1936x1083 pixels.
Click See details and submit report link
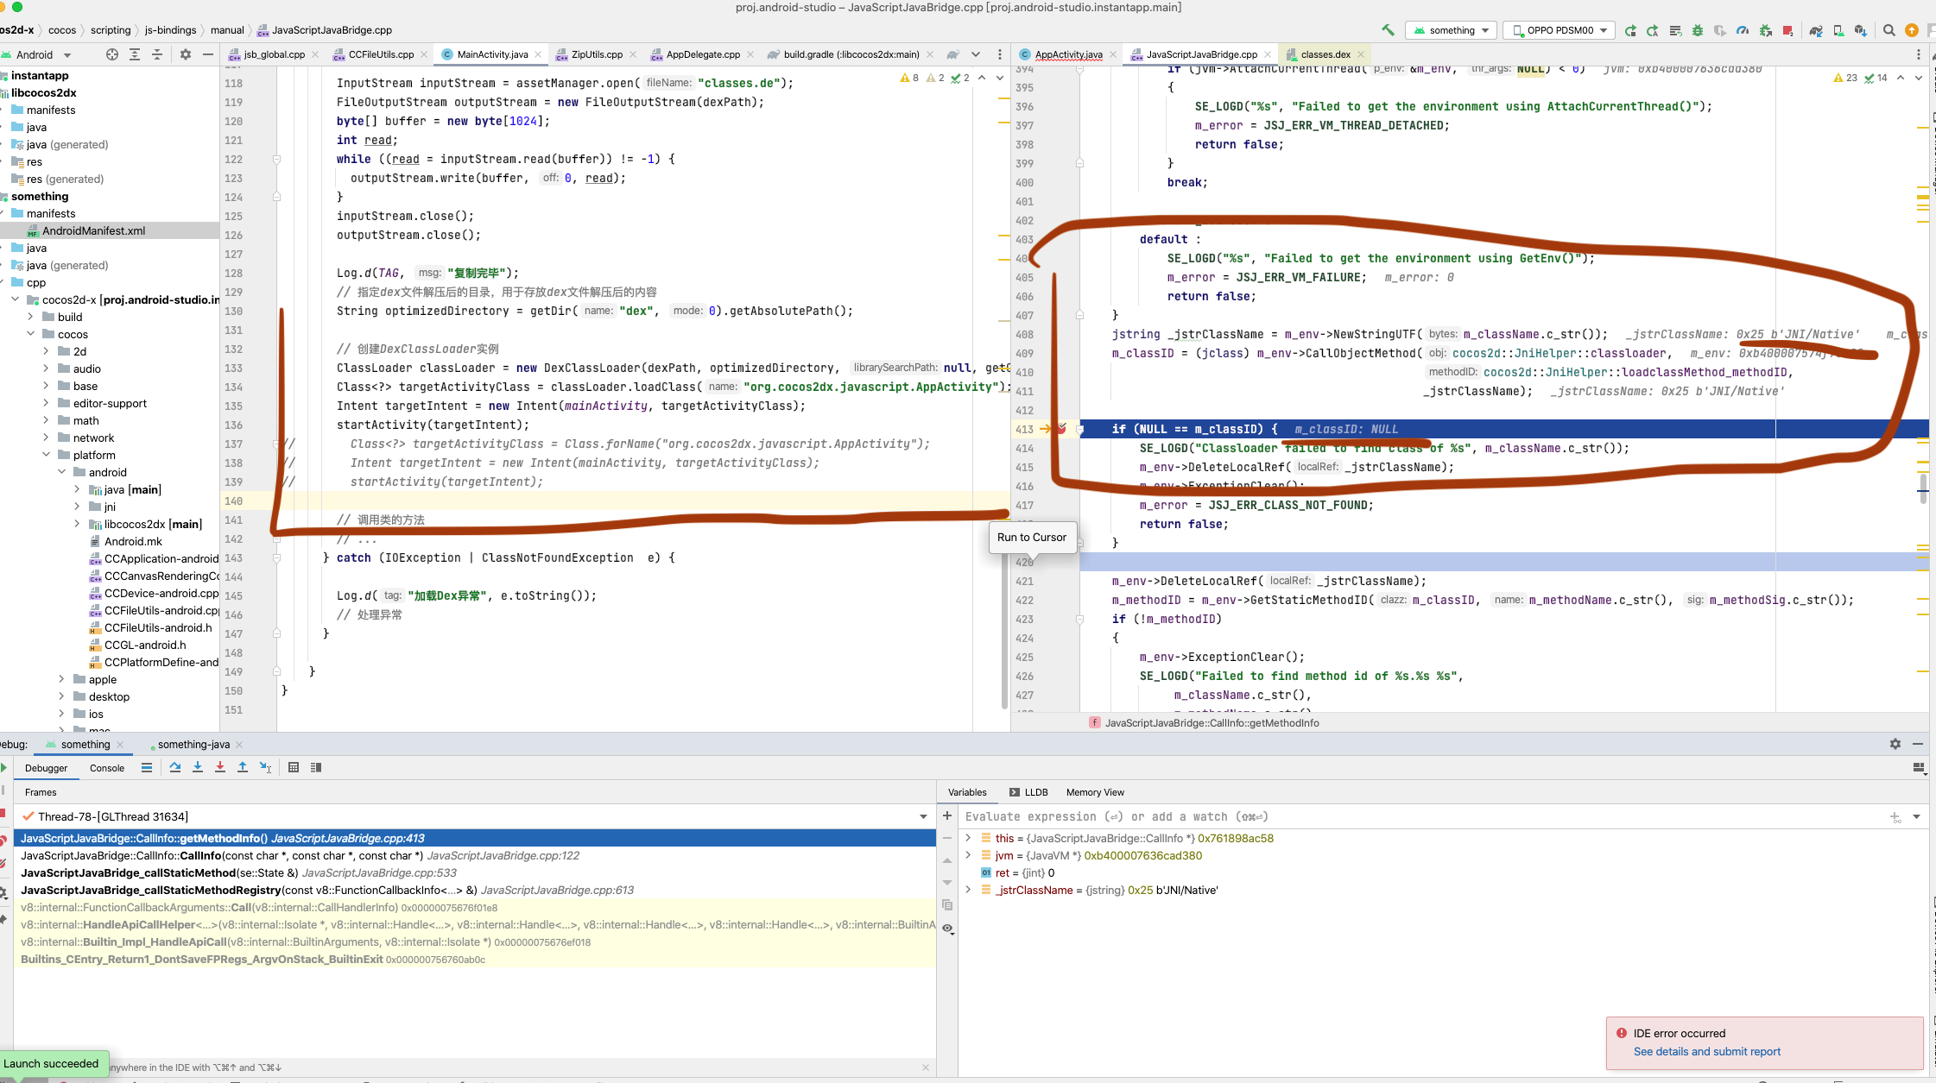tap(1706, 1051)
